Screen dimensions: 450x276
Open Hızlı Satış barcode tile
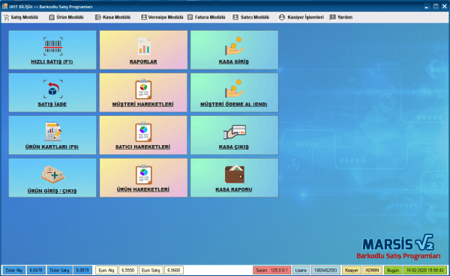tap(52, 50)
